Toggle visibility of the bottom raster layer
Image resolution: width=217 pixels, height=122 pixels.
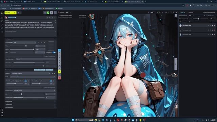coord(213,35)
